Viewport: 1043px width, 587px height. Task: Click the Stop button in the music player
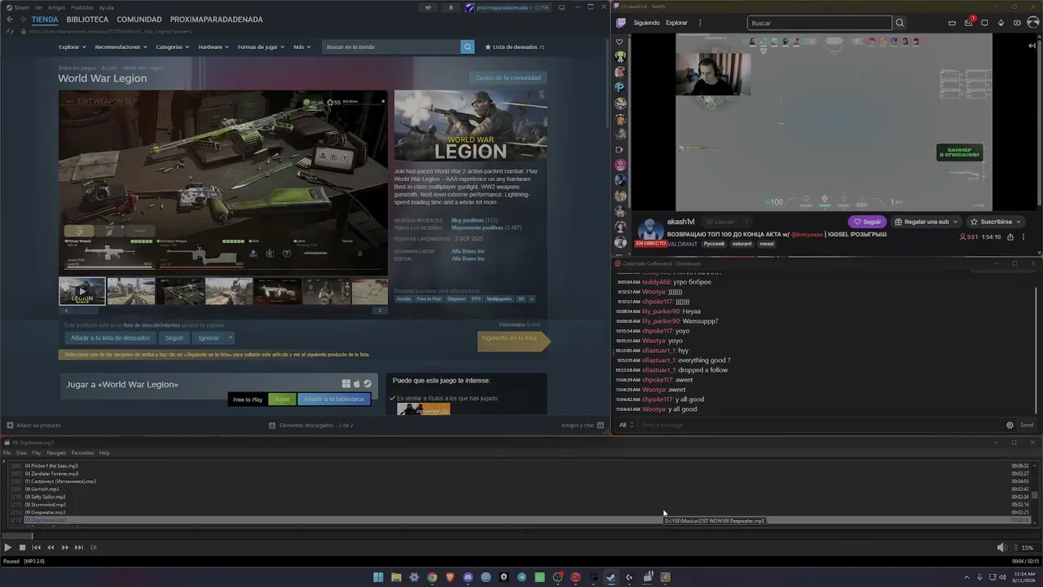click(x=23, y=548)
